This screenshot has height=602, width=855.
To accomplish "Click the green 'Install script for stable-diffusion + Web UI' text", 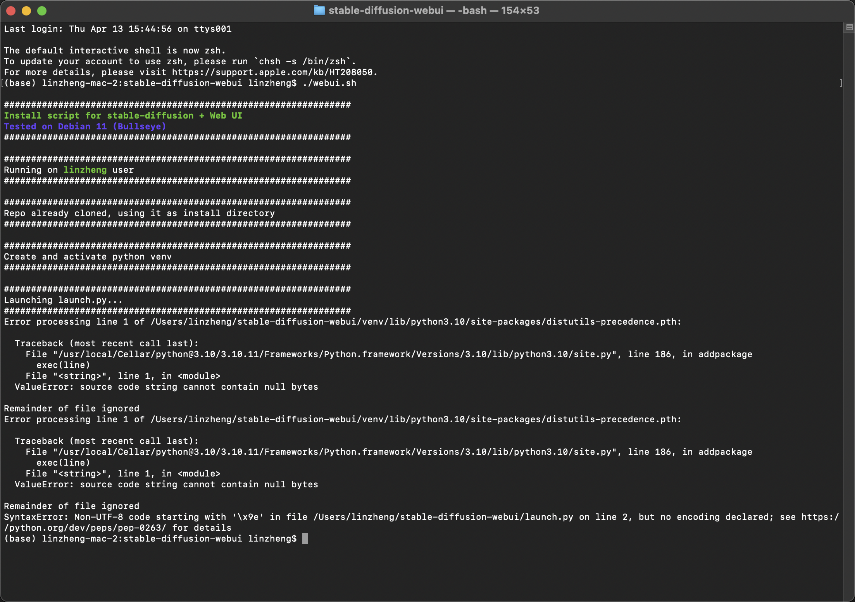I will [123, 115].
